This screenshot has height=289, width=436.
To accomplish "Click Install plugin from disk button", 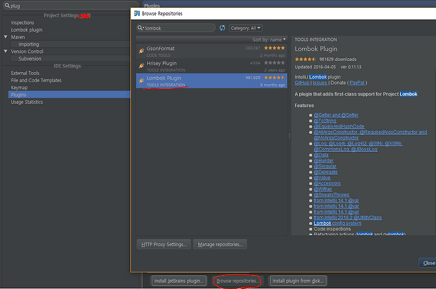I will [x=298, y=281].
